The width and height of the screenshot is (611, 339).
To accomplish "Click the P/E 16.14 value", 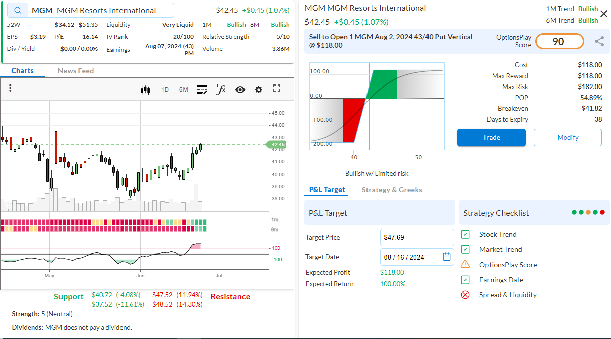I will (90, 37).
